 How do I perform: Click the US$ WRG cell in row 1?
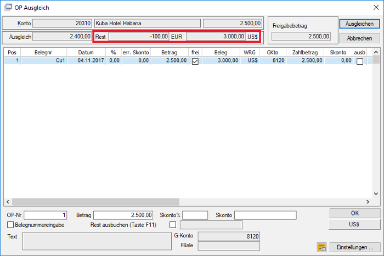250,60
